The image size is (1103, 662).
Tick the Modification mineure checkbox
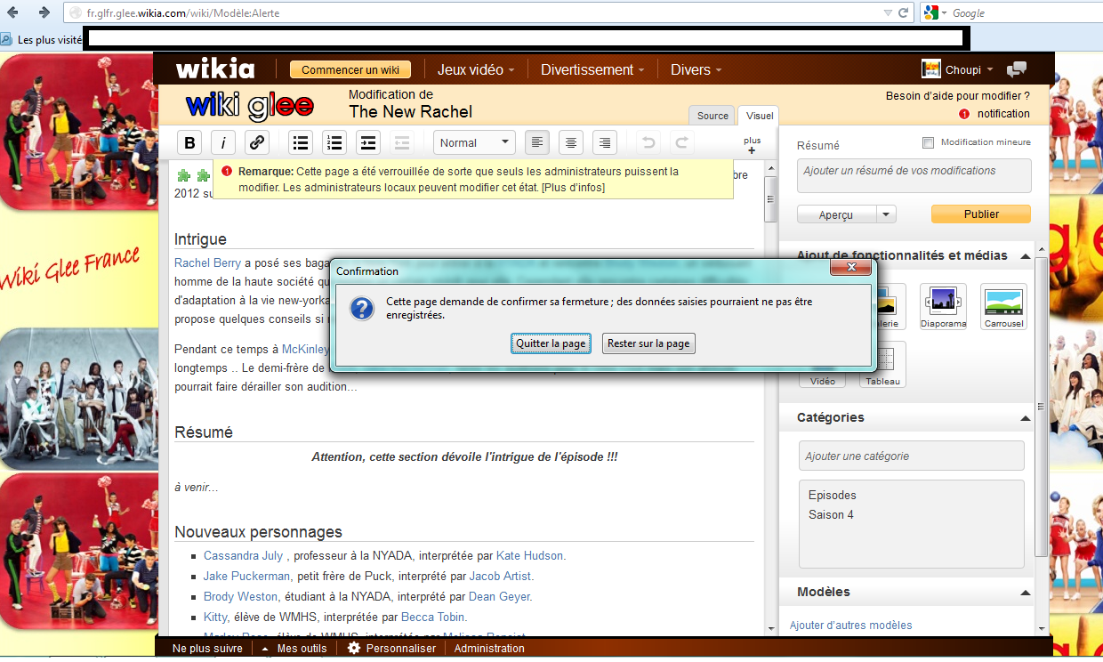(x=929, y=142)
